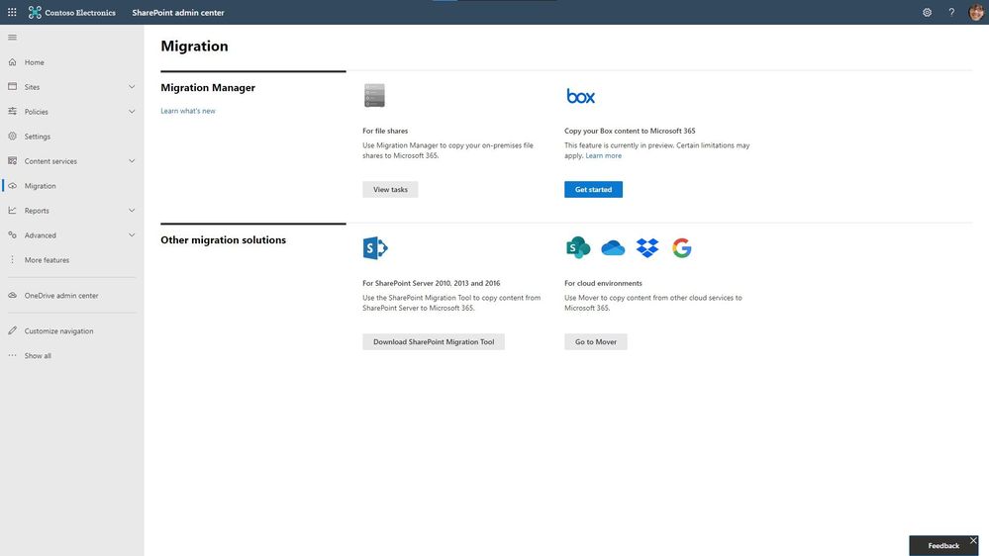Expand the Reports menu chevron
The height and width of the screenshot is (556, 989).
(132, 210)
